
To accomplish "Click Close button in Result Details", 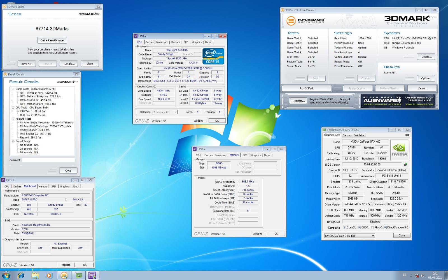I will [x=68, y=170].
